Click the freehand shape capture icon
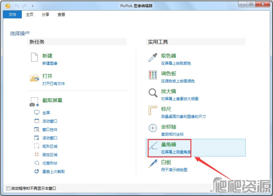Image resolution: width=273 pixels, height=196 pixels. pos(37,163)
